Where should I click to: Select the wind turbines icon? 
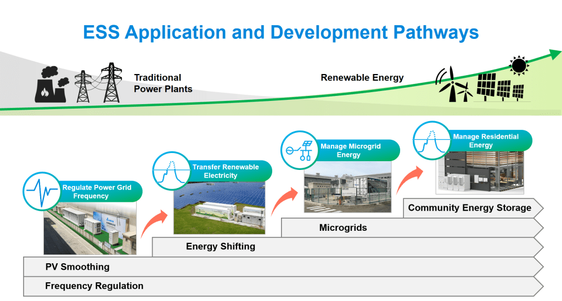[x=454, y=84]
